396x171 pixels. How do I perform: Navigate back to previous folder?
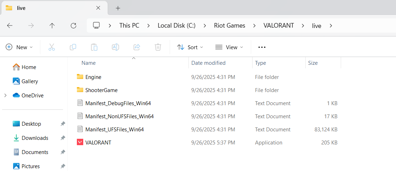tap(10, 25)
